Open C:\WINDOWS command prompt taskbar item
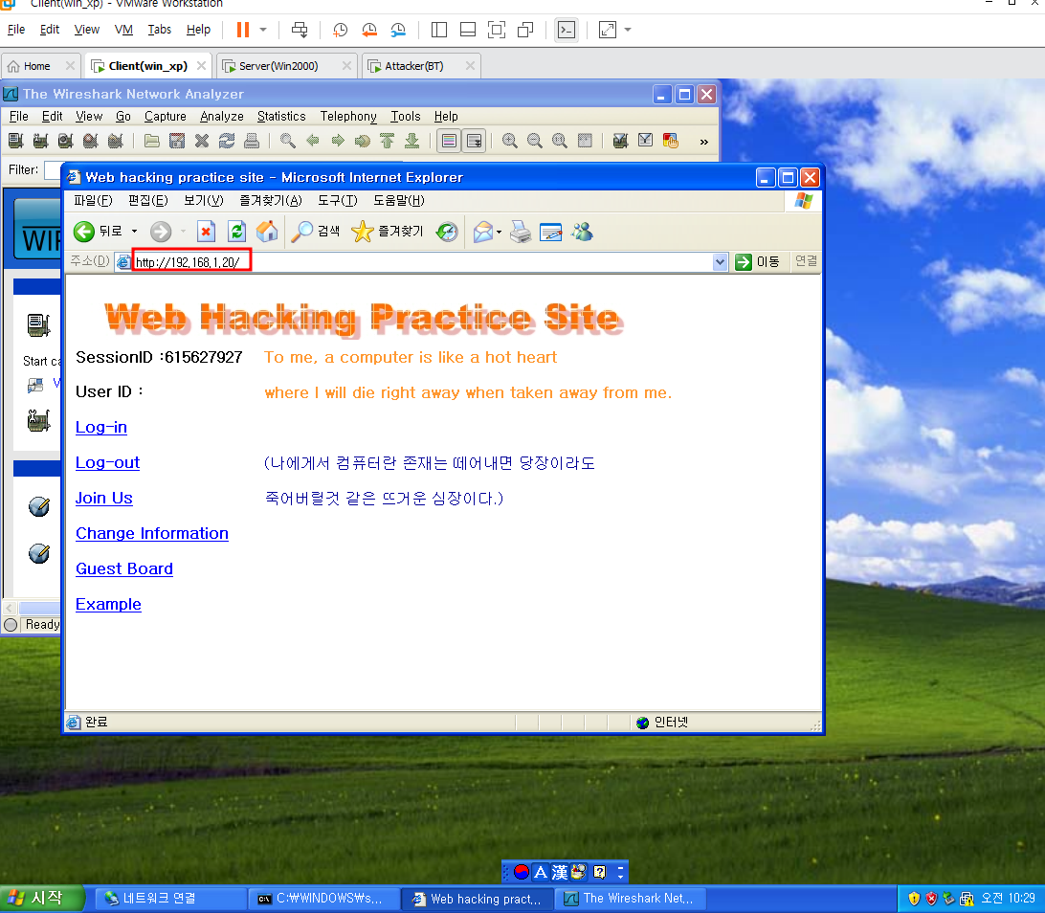This screenshot has height=913, width=1045. (324, 899)
